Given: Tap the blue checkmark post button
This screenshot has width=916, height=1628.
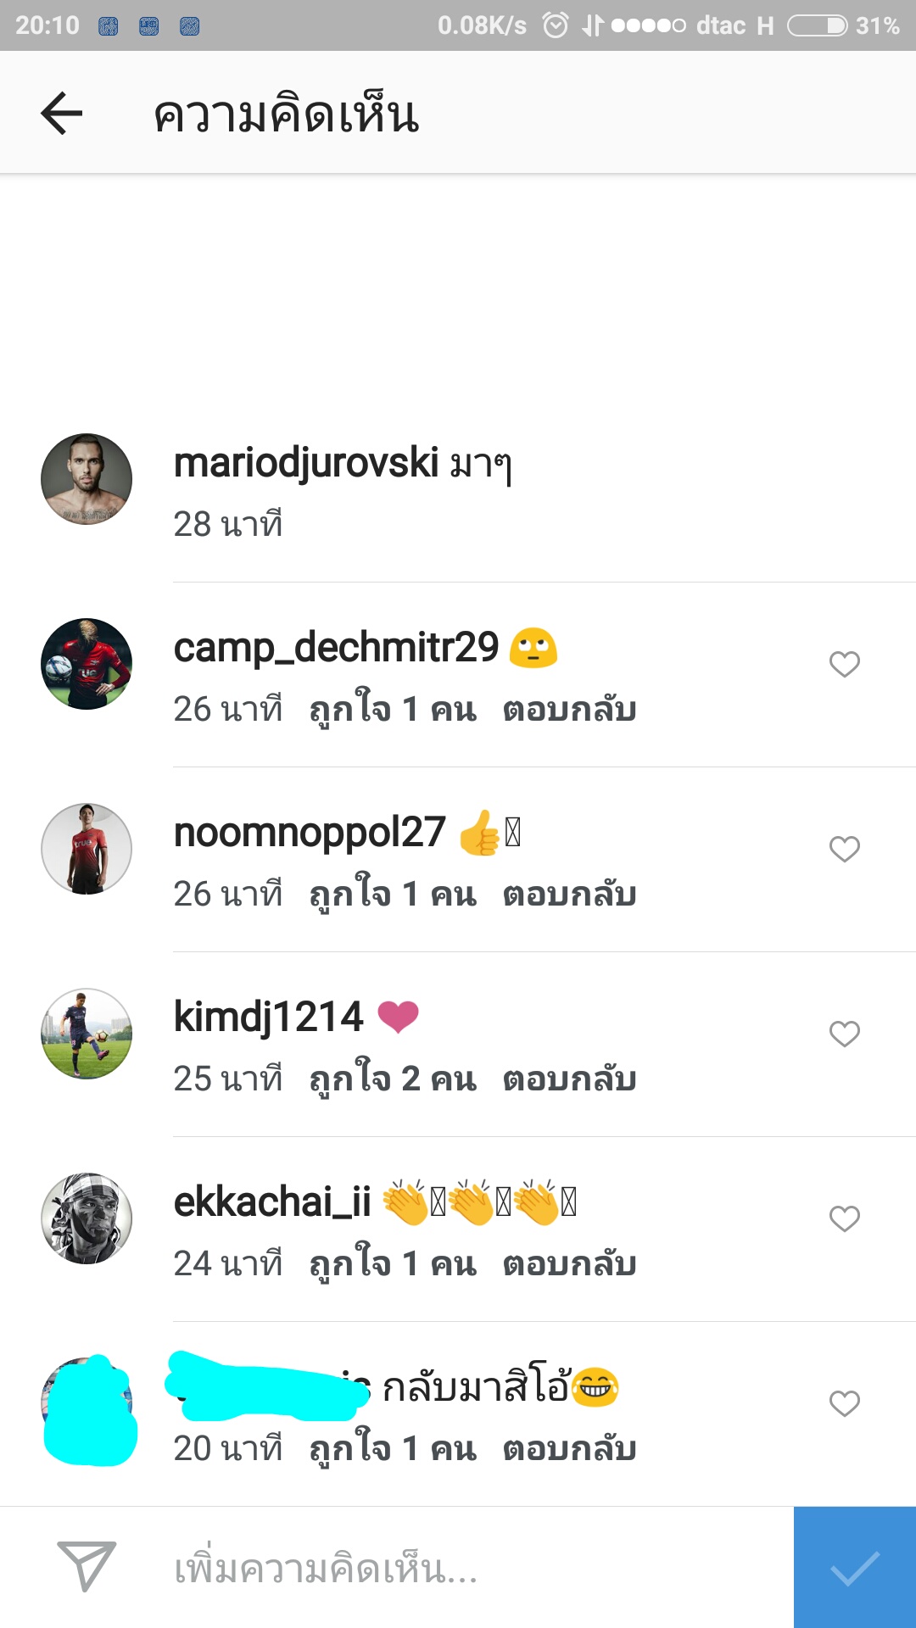Looking at the screenshot, I should click(x=855, y=1567).
